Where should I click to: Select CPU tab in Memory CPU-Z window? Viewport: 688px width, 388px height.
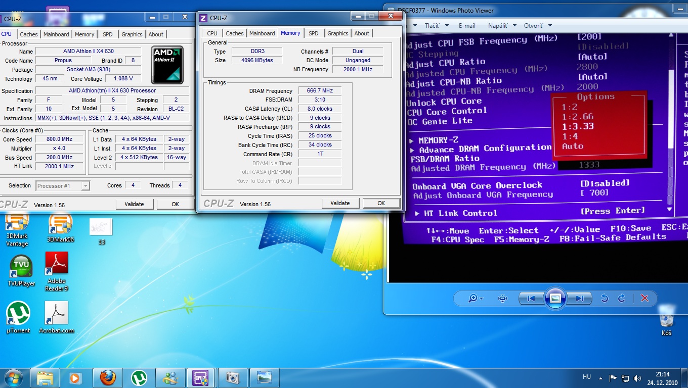point(212,33)
